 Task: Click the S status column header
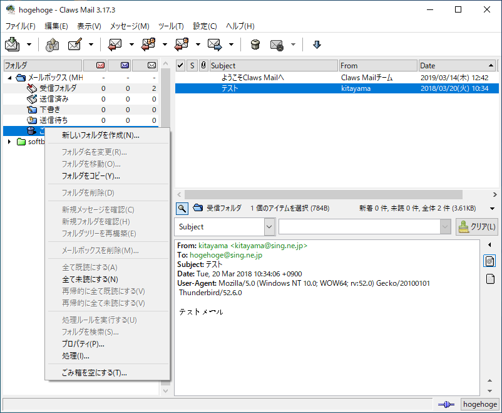click(192, 65)
